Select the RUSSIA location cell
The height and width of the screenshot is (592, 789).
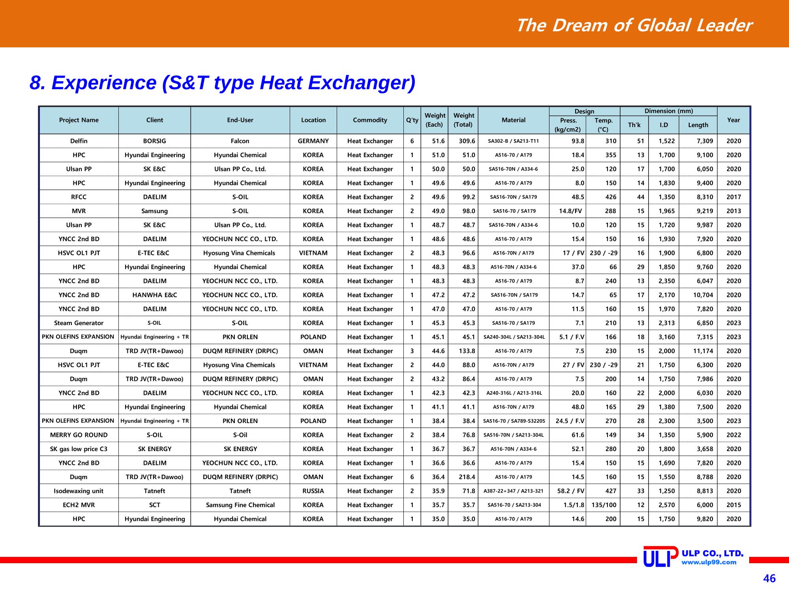click(313, 491)
